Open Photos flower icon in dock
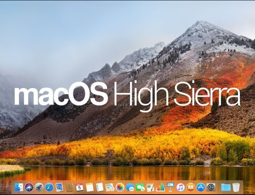 click(x=120, y=187)
